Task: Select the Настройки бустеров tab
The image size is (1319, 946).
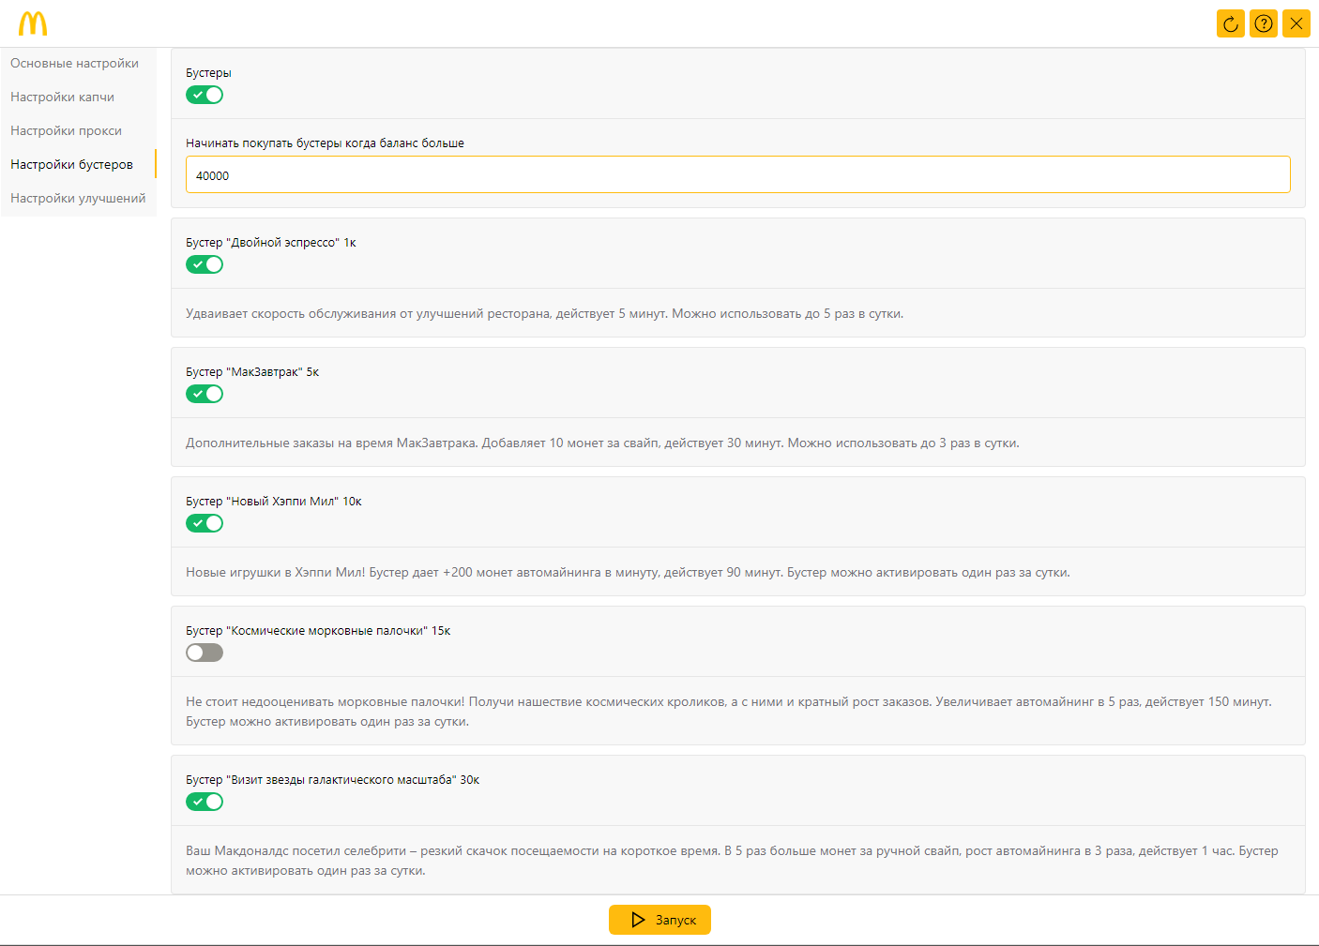Action: (x=72, y=165)
